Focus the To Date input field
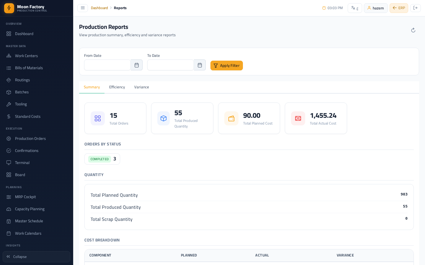This screenshot has width=425, height=265. coord(171,65)
